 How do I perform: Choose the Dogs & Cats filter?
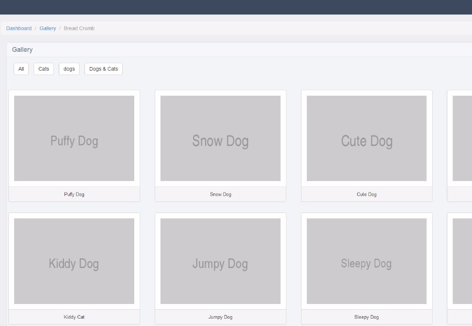click(103, 69)
